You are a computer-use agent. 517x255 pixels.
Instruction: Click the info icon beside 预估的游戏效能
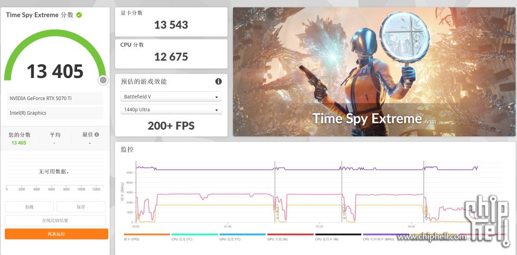pos(218,81)
